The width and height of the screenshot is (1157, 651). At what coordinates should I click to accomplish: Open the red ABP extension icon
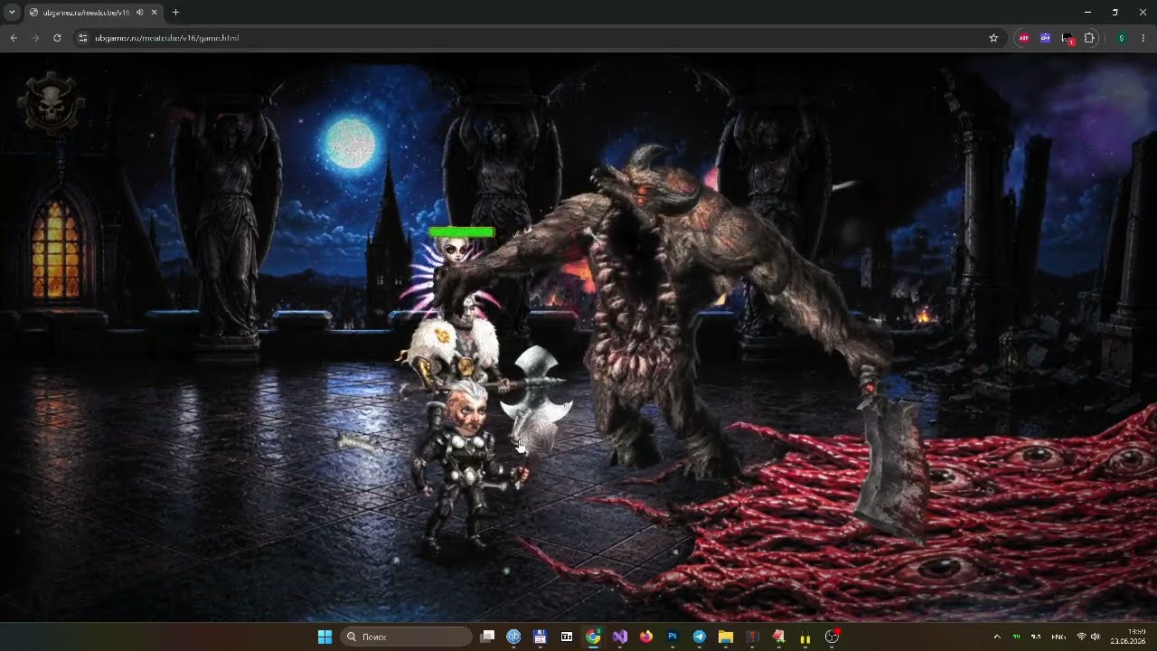tap(1023, 38)
